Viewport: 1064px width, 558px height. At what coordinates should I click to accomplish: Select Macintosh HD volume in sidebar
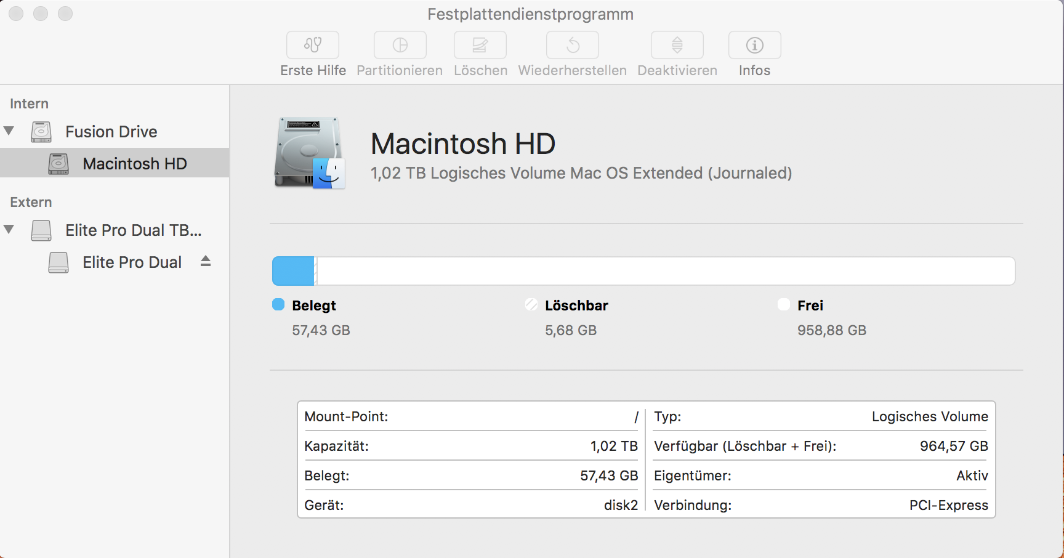click(134, 164)
